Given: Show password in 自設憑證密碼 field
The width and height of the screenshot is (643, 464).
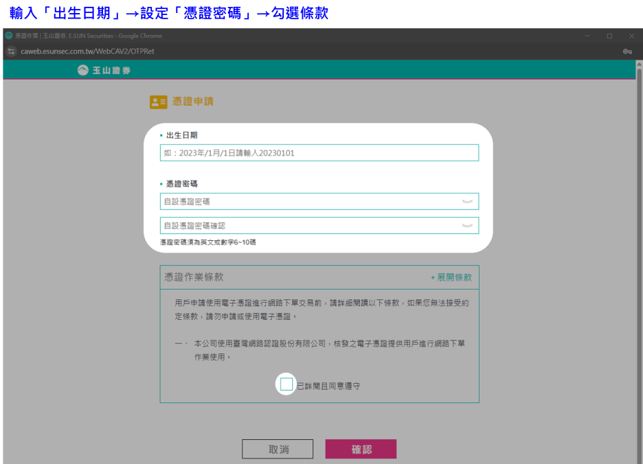Looking at the screenshot, I should 467,201.
